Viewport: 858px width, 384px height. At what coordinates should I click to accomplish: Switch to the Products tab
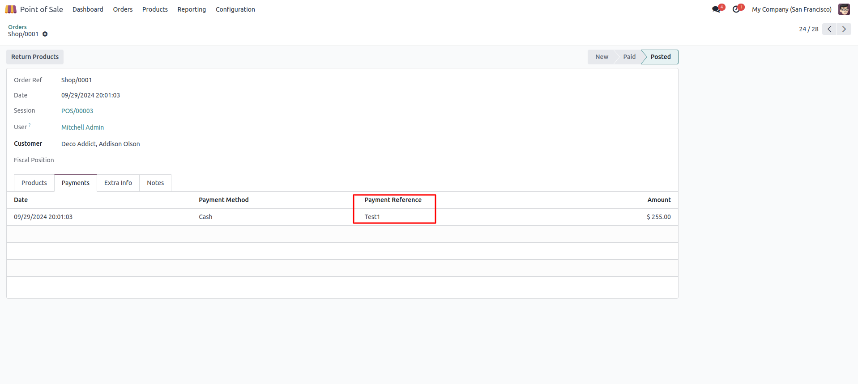point(34,183)
